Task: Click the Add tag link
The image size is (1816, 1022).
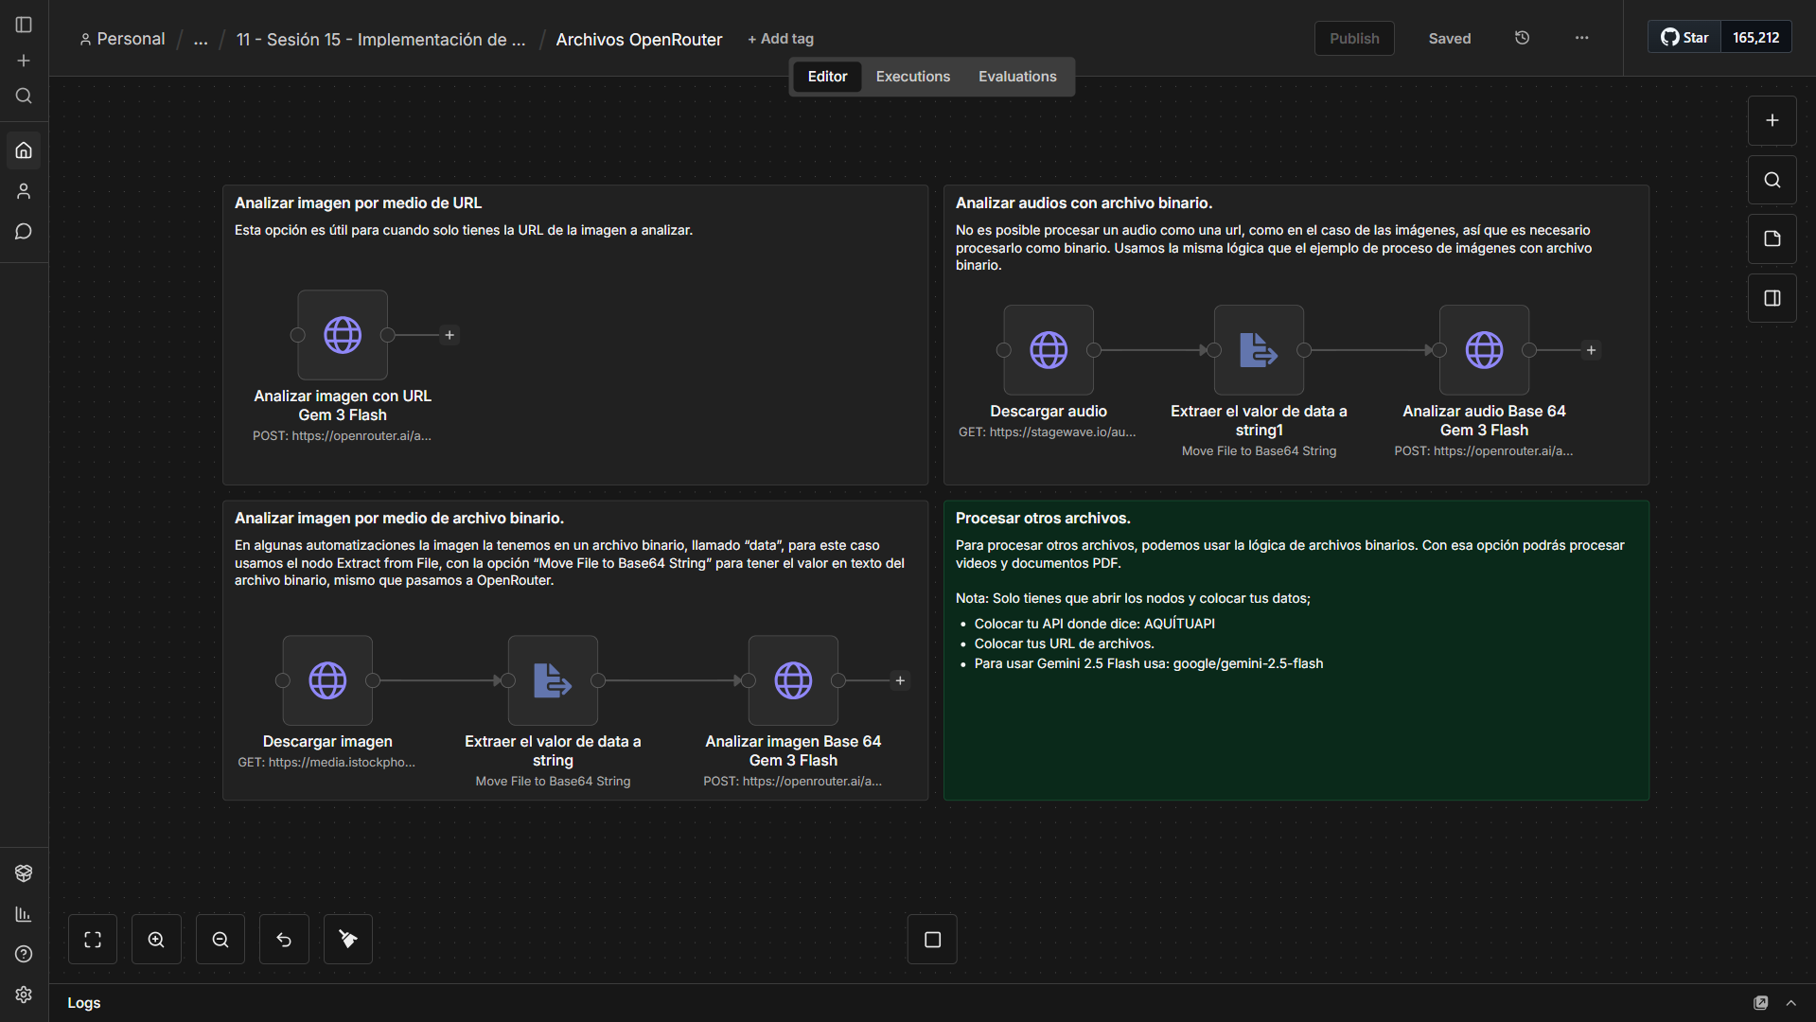Action: coord(781,39)
